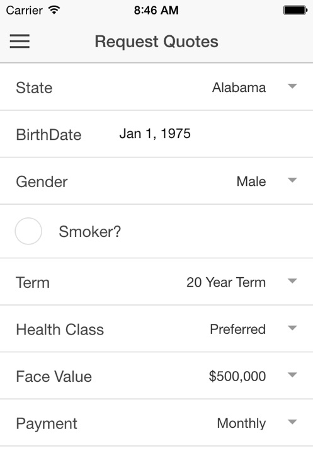
Task: Change the $500,000 face value
Action: (237, 376)
